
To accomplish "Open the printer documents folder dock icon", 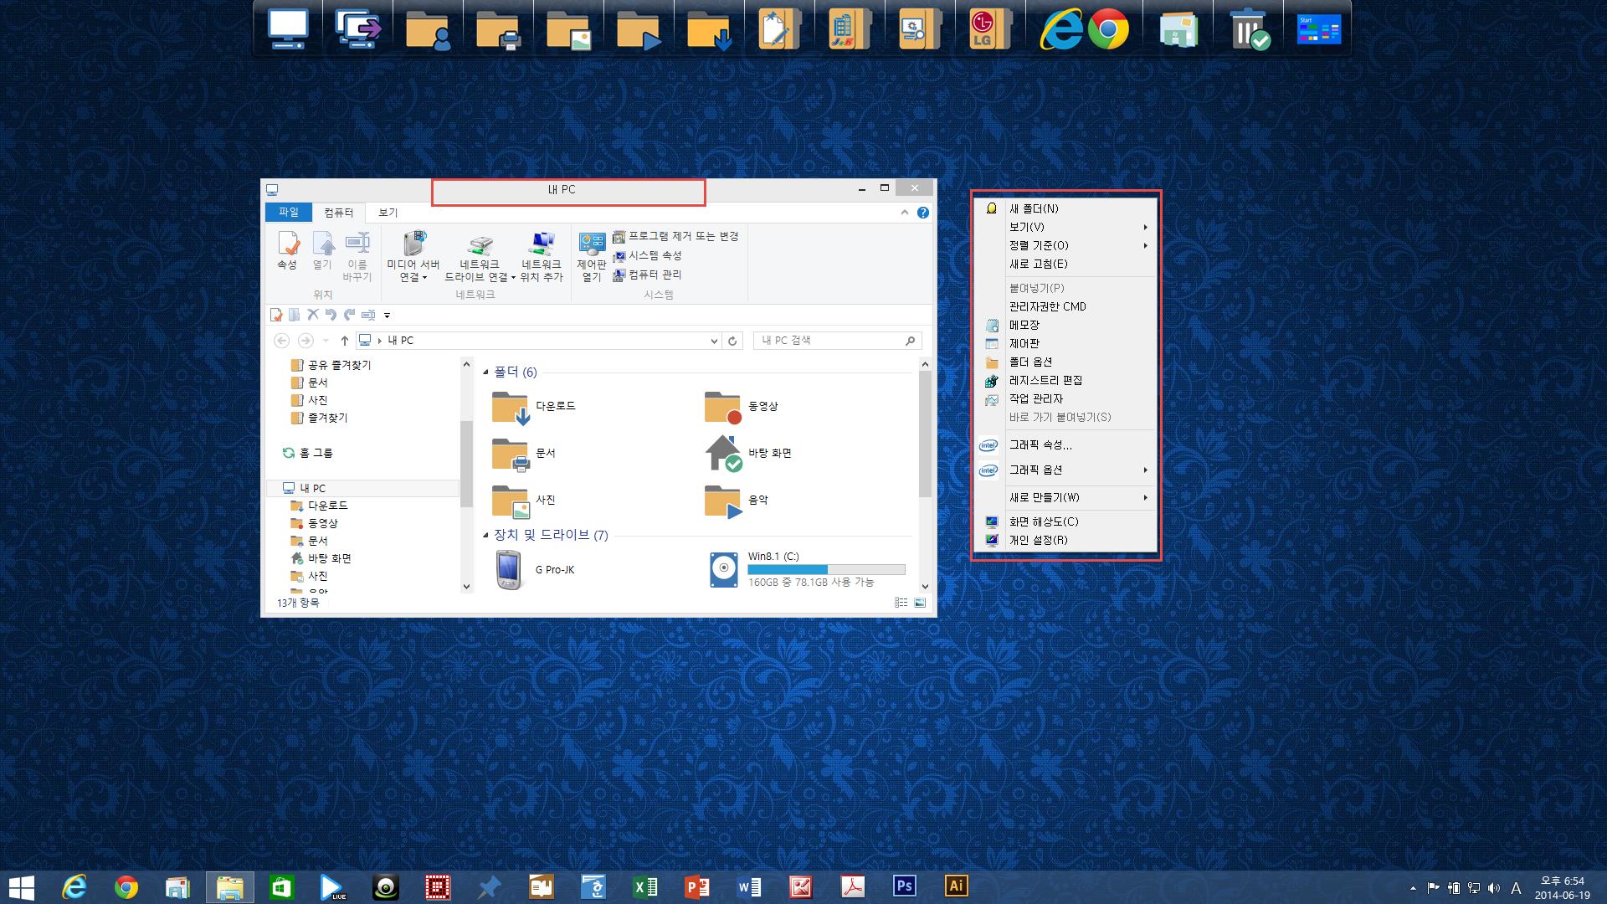I will point(499,31).
